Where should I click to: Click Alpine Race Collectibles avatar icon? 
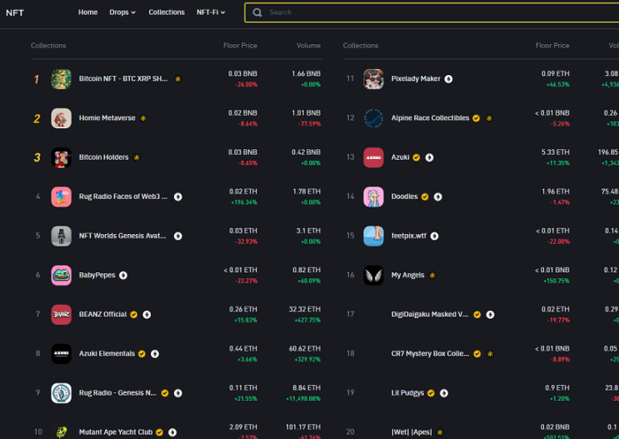pos(373,118)
